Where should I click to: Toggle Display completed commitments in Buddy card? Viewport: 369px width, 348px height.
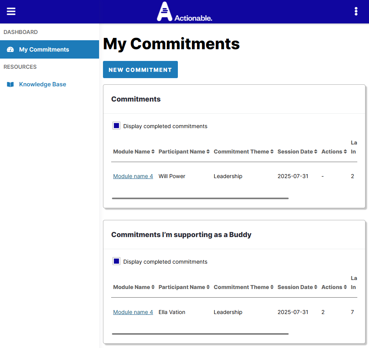tap(116, 261)
